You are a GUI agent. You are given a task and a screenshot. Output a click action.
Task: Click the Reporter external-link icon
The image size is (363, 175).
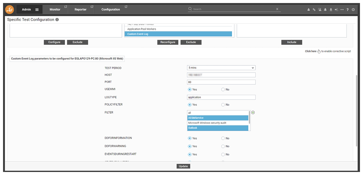[x=92, y=7]
